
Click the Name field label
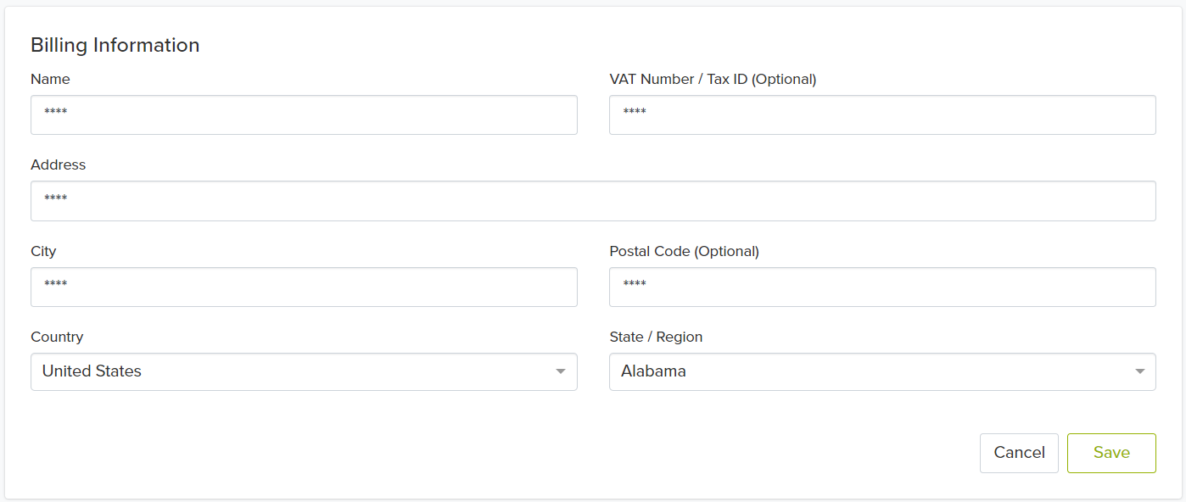[50, 79]
